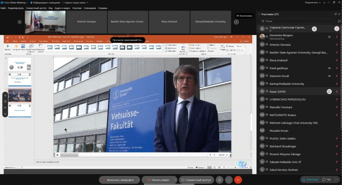Click Включить микрофон button
Screen dimensions: 342x185
[x=118, y=180]
